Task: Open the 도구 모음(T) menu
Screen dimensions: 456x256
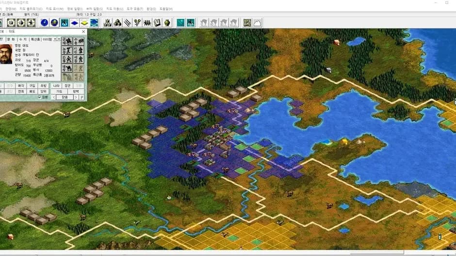Action: point(135,9)
